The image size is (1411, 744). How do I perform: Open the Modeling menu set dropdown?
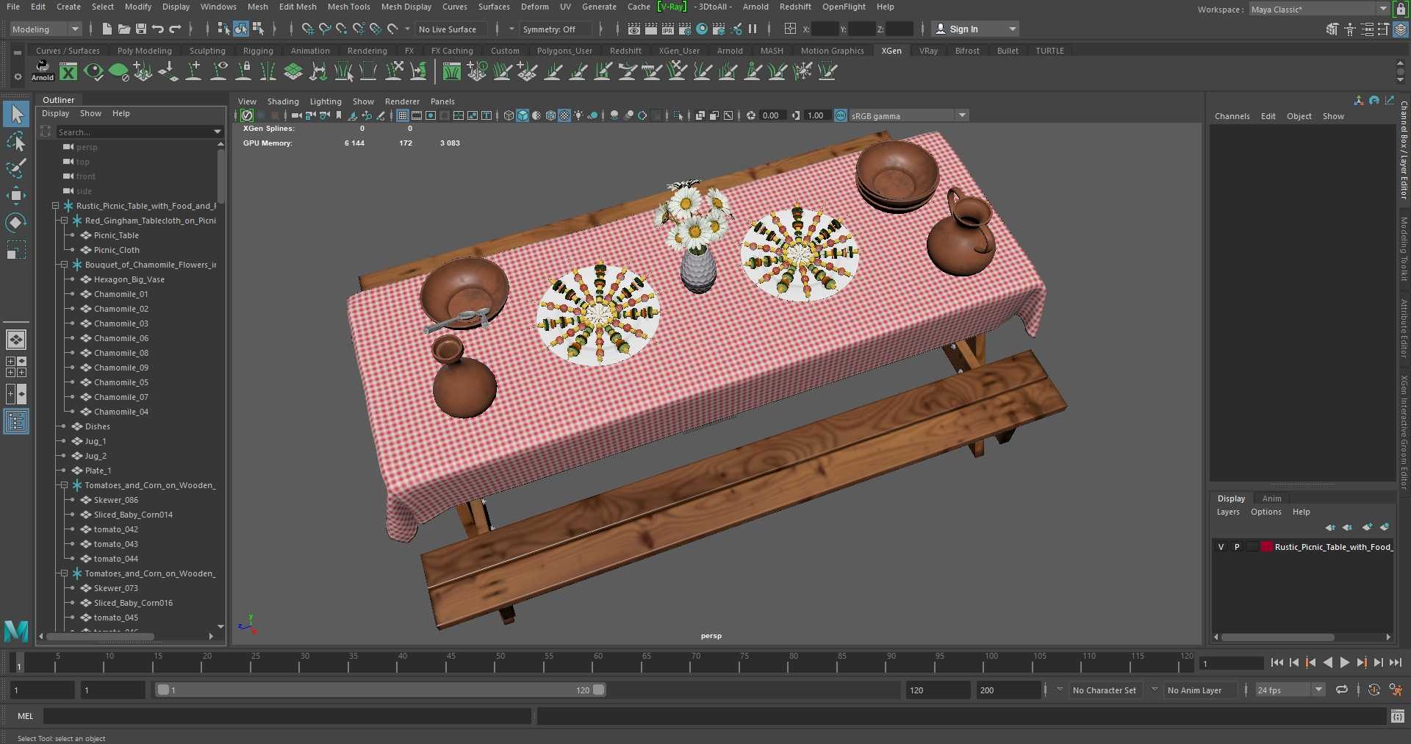point(45,29)
